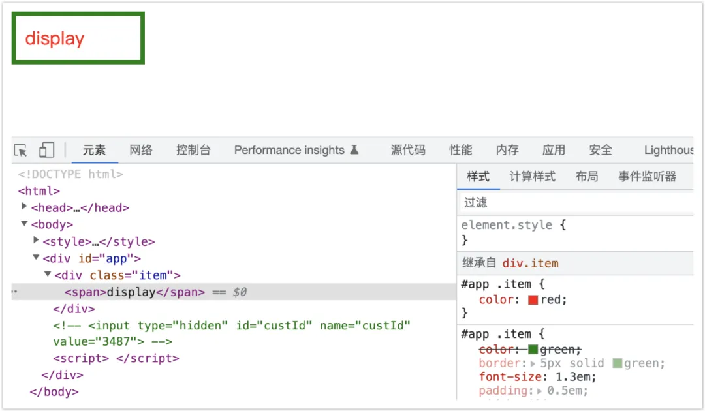This screenshot has height=411, width=705.
Task: Collapse the body node
Action: point(24,223)
